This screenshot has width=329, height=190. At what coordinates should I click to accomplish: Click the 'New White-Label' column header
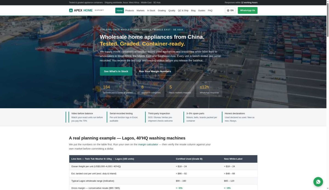click(x=233, y=159)
